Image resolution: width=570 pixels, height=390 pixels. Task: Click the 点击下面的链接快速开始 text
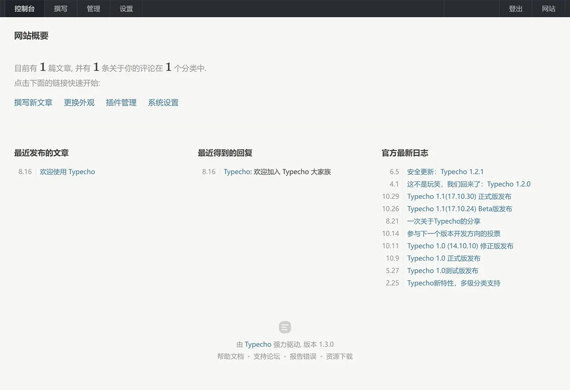[56, 83]
